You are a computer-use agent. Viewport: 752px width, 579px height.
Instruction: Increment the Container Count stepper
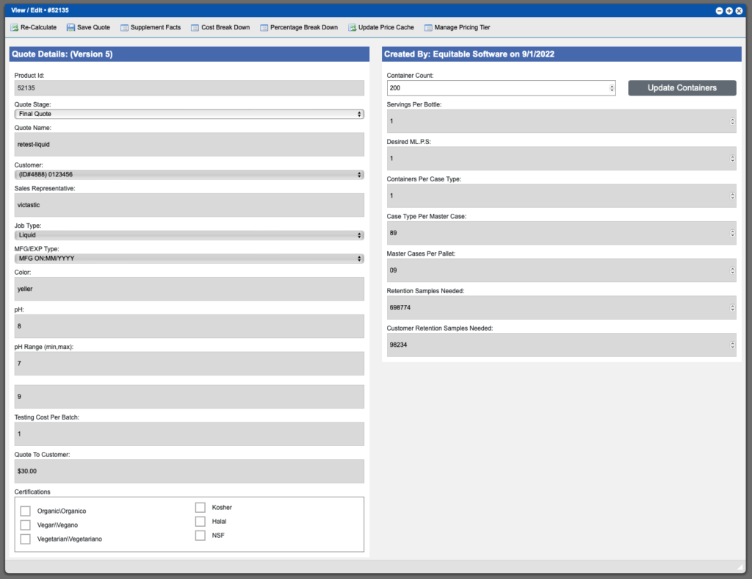tap(610, 85)
